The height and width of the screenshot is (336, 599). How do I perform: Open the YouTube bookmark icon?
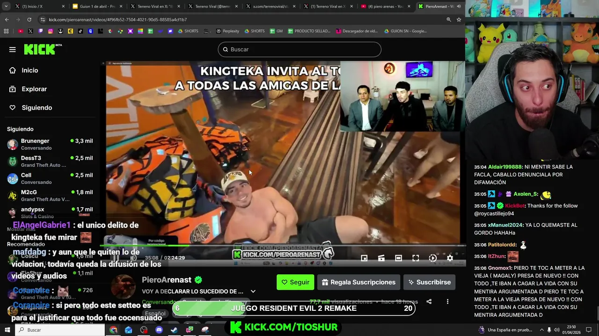[x=20, y=31]
